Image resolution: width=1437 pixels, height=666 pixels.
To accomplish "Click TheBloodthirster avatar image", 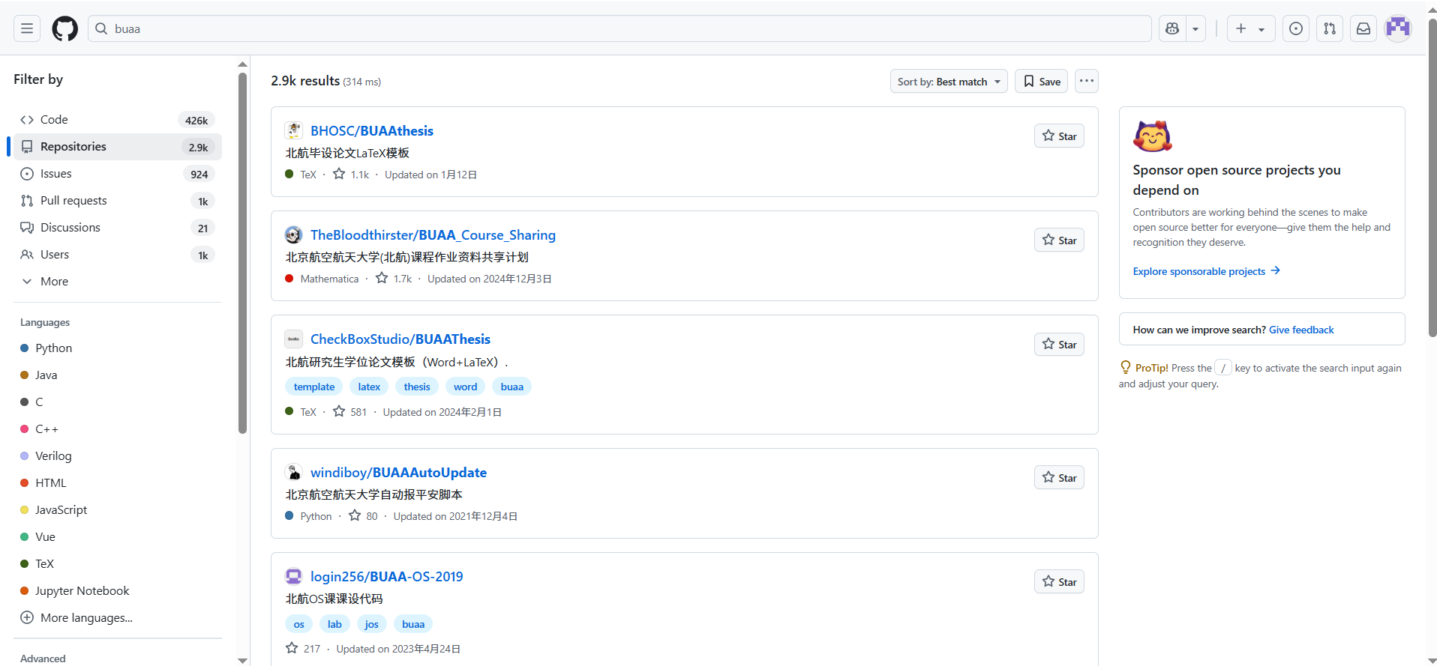I will click(x=294, y=234).
